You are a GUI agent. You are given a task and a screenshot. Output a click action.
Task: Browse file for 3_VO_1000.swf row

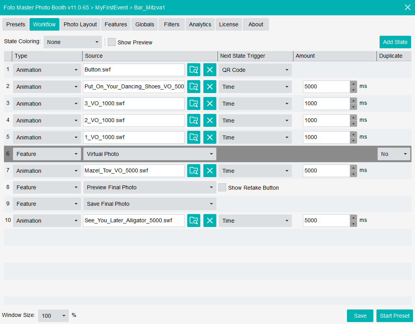[x=194, y=104]
